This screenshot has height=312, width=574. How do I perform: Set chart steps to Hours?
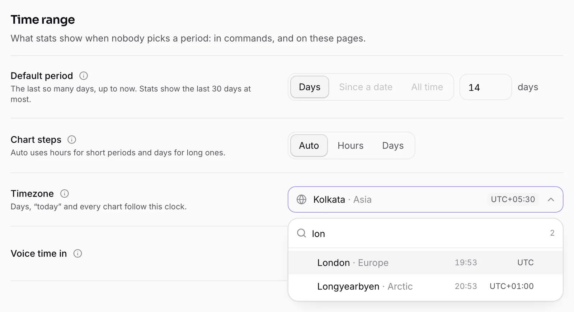tap(350, 145)
